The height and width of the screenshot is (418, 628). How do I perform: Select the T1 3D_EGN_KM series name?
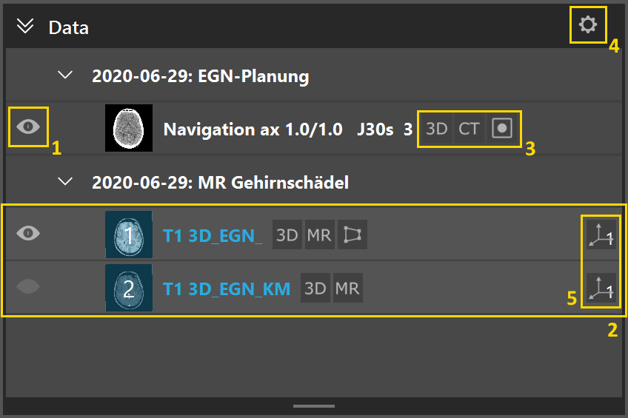pos(226,289)
